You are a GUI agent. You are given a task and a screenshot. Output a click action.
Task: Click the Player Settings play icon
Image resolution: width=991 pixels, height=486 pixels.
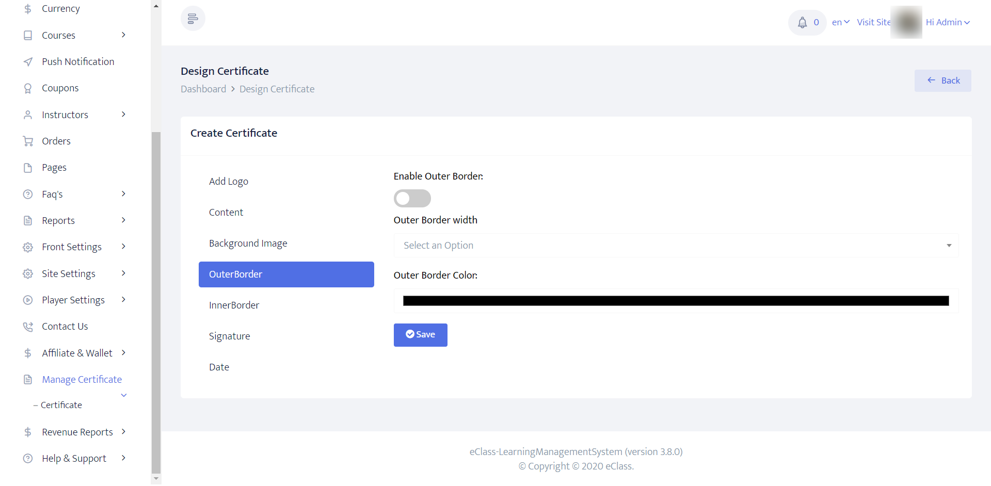pyautogui.click(x=28, y=300)
